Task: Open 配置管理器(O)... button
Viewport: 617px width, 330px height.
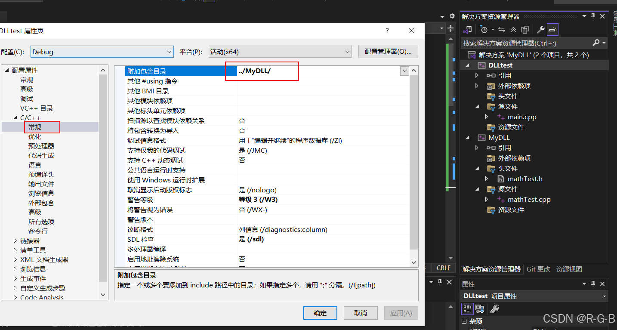Action: [x=388, y=52]
